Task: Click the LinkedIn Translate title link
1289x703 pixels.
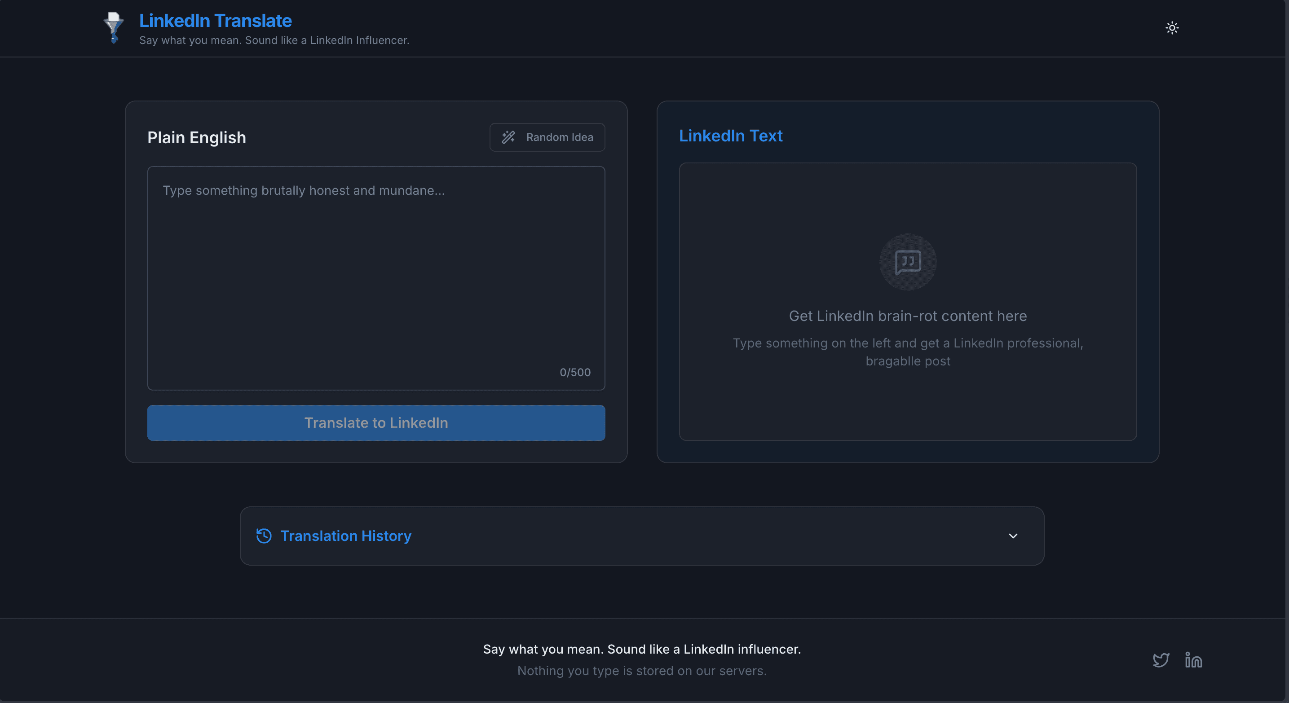Action: 215,21
